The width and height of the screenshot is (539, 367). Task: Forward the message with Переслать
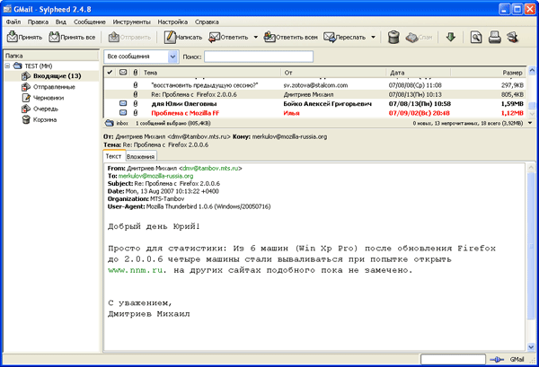tap(345, 37)
